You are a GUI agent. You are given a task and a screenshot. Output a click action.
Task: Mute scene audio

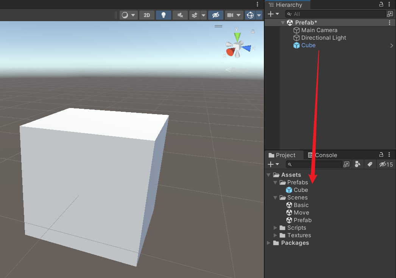coord(180,15)
